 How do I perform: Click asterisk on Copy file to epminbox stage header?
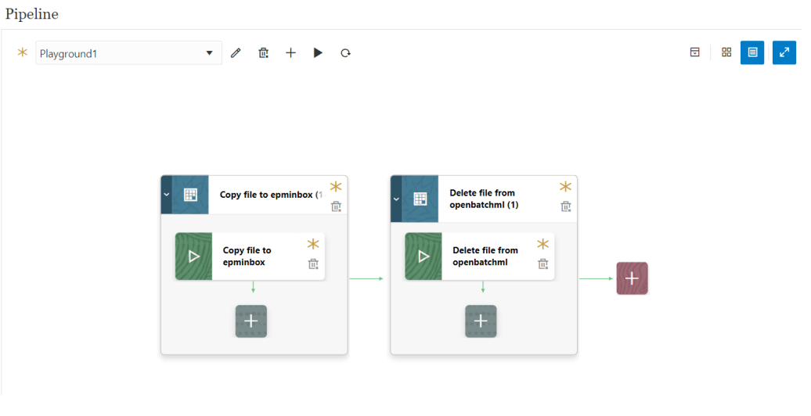click(336, 187)
